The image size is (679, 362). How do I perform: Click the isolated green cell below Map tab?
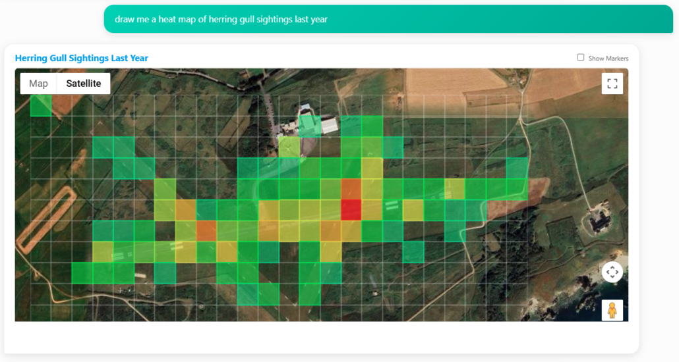(x=41, y=105)
